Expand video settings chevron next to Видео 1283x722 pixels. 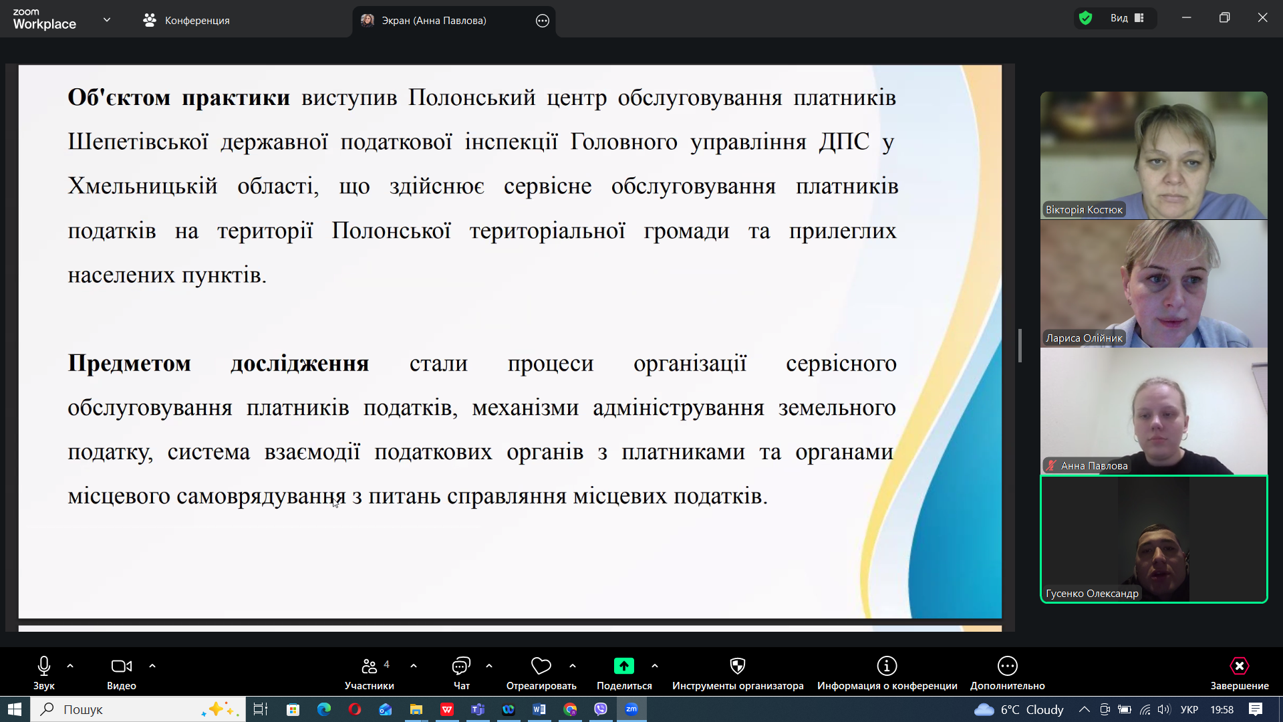coord(152,666)
